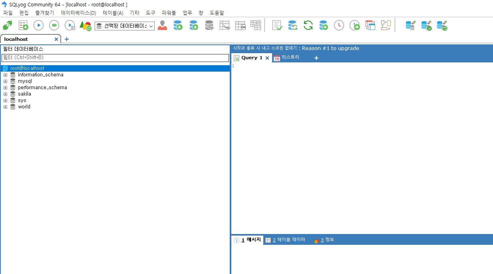Execute all queries with the double-arrow icon
Image resolution: width=493 pixels, height=274 pixels.
[54, 26]
